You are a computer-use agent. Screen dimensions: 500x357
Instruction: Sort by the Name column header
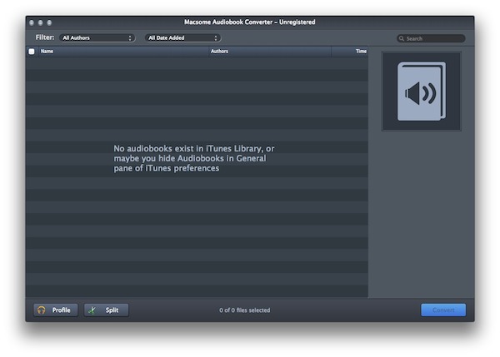click(x=123, y=52)
